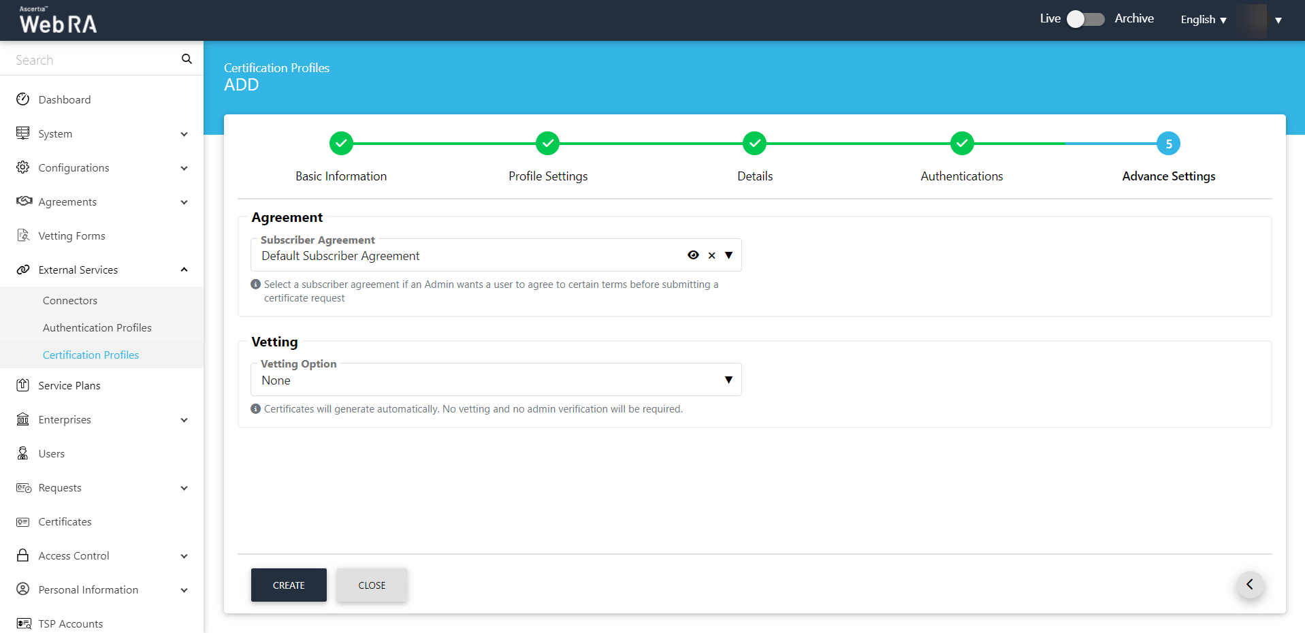This screenshot has width=1305, height=633.
Task: Click the Vetting Forms icon
Action: [x=23, y=236]
